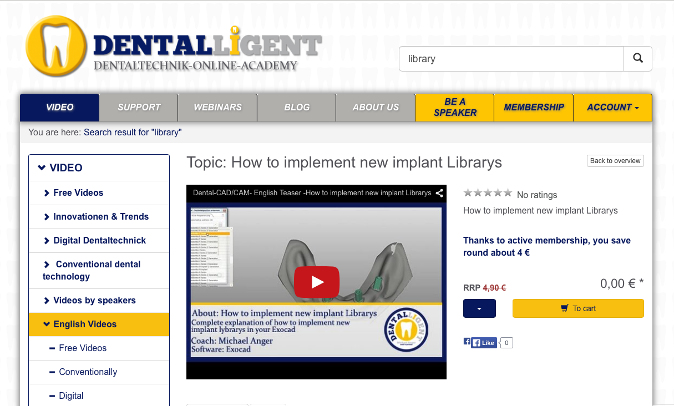Play the YouTube teaser video

click(x=316, y=282)
